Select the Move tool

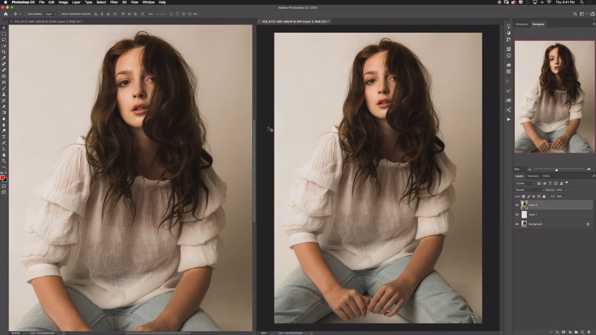point(4,27)
